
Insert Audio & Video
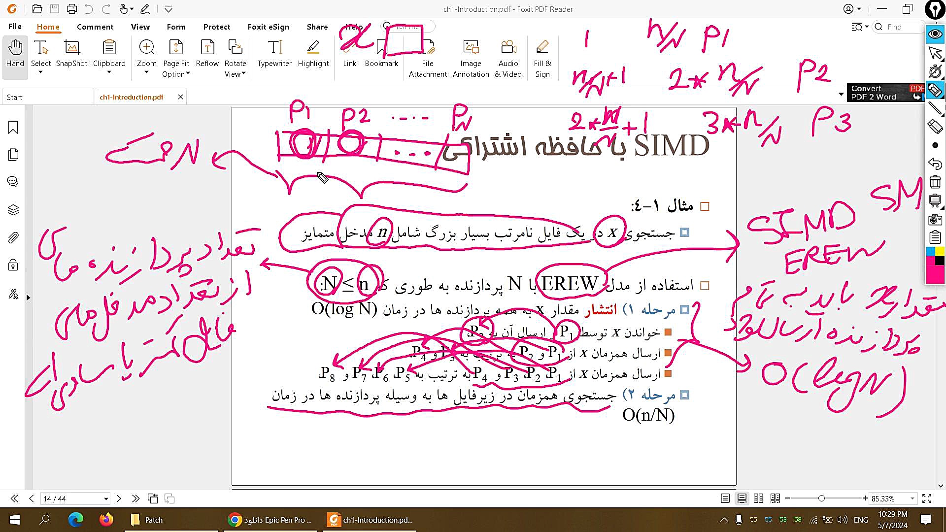click(508, 58)
